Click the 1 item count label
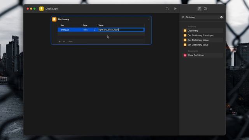This screenshot has width=249, height=140. coord(70,42)
